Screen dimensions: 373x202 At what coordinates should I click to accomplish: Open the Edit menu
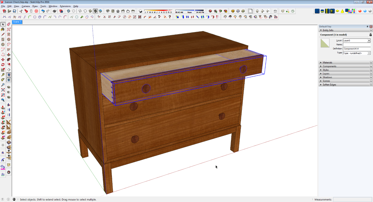pos(9,6)
